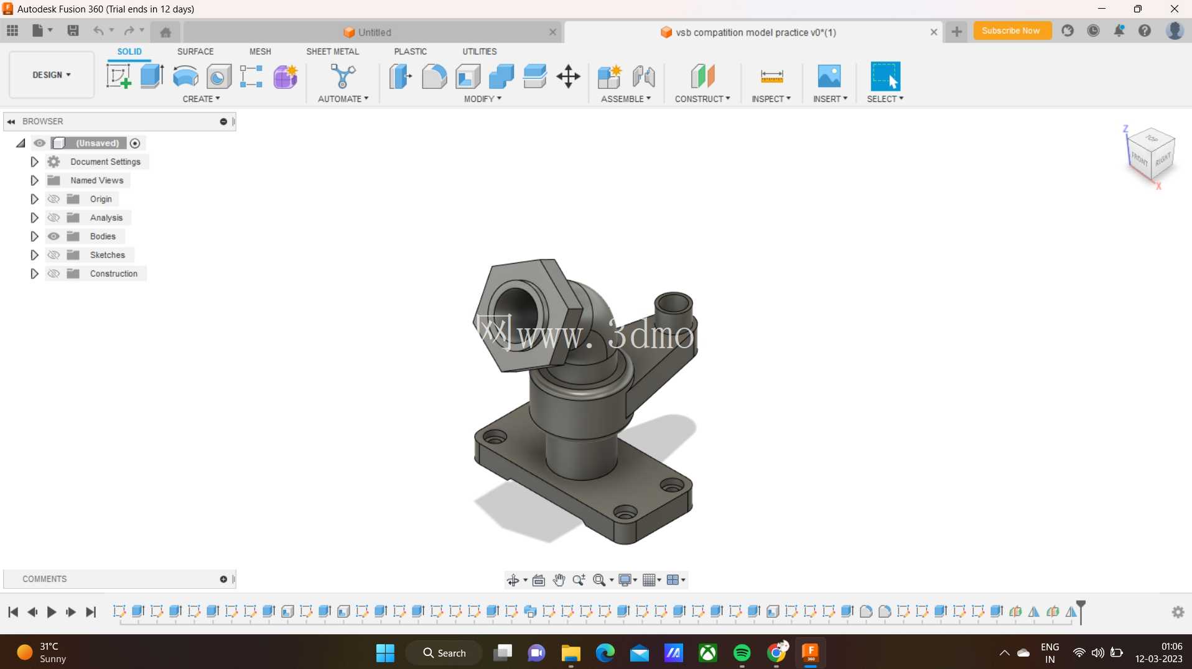Open timeline settings gear
The width and height of the screenshot is (1192, 669).
[1178, 612]
